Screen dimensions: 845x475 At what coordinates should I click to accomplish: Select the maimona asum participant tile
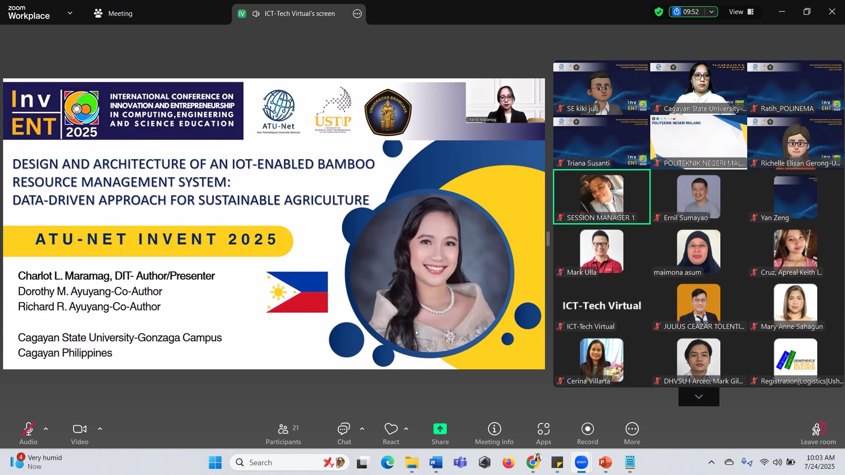coord(699,251)
